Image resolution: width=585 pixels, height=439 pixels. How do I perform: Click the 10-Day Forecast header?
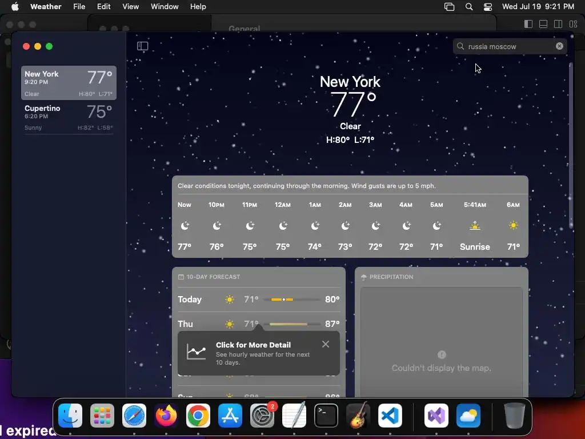(x=213, y=277)
